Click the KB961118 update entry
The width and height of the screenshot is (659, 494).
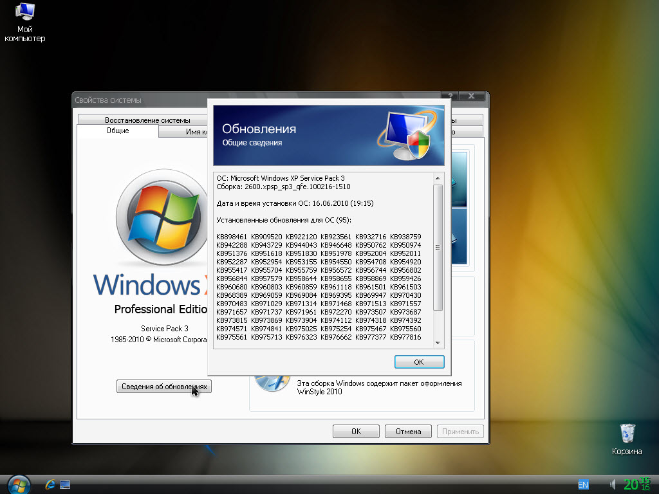coord(336,287)
